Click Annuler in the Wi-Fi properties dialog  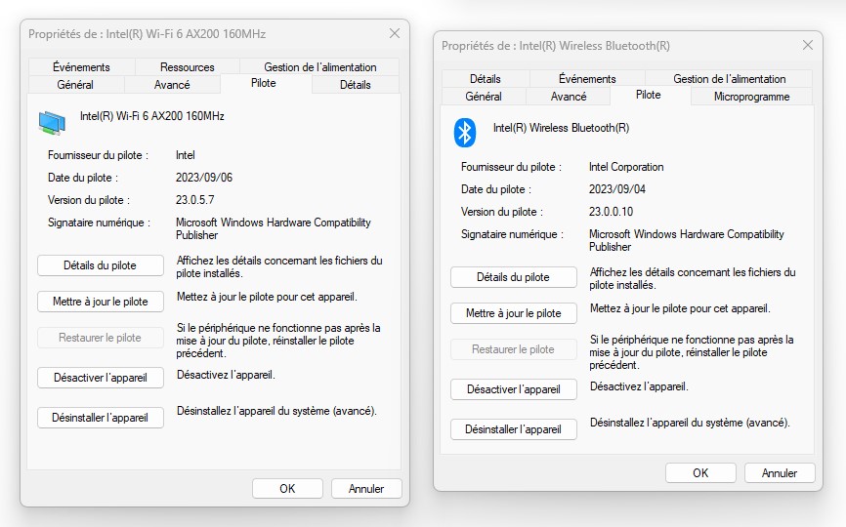(x=366, y=488)
